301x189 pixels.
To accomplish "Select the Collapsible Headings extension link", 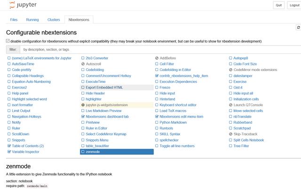I will coord(28,76).
